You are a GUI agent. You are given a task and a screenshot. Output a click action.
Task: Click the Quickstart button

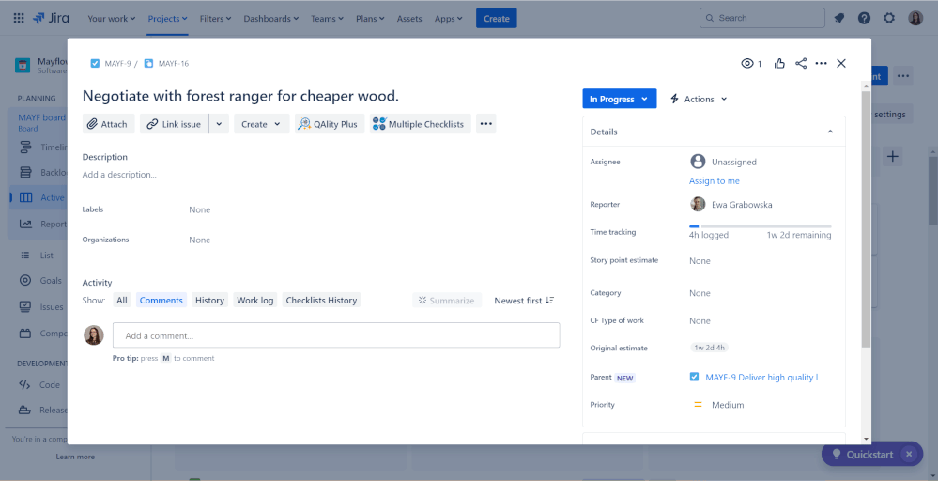coord(863,454)
